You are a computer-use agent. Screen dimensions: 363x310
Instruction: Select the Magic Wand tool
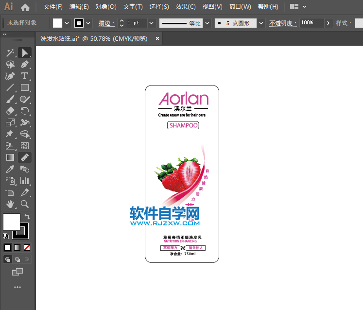(10, 52)
